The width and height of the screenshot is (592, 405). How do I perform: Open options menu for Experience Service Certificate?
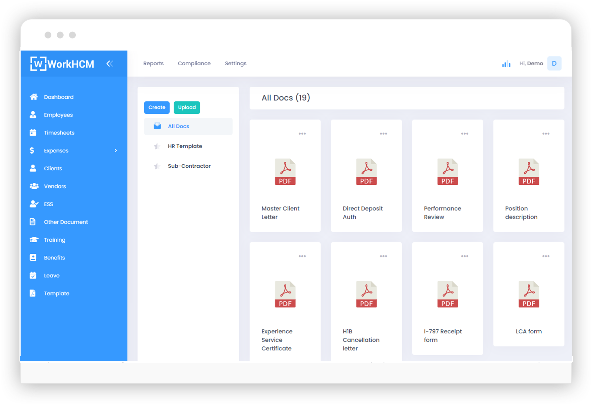[302, 256]
